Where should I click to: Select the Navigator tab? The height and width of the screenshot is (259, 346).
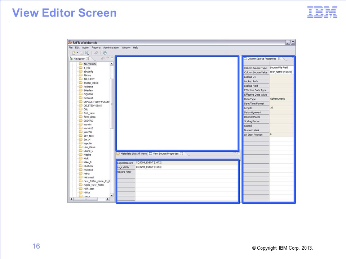click(79, 59)
